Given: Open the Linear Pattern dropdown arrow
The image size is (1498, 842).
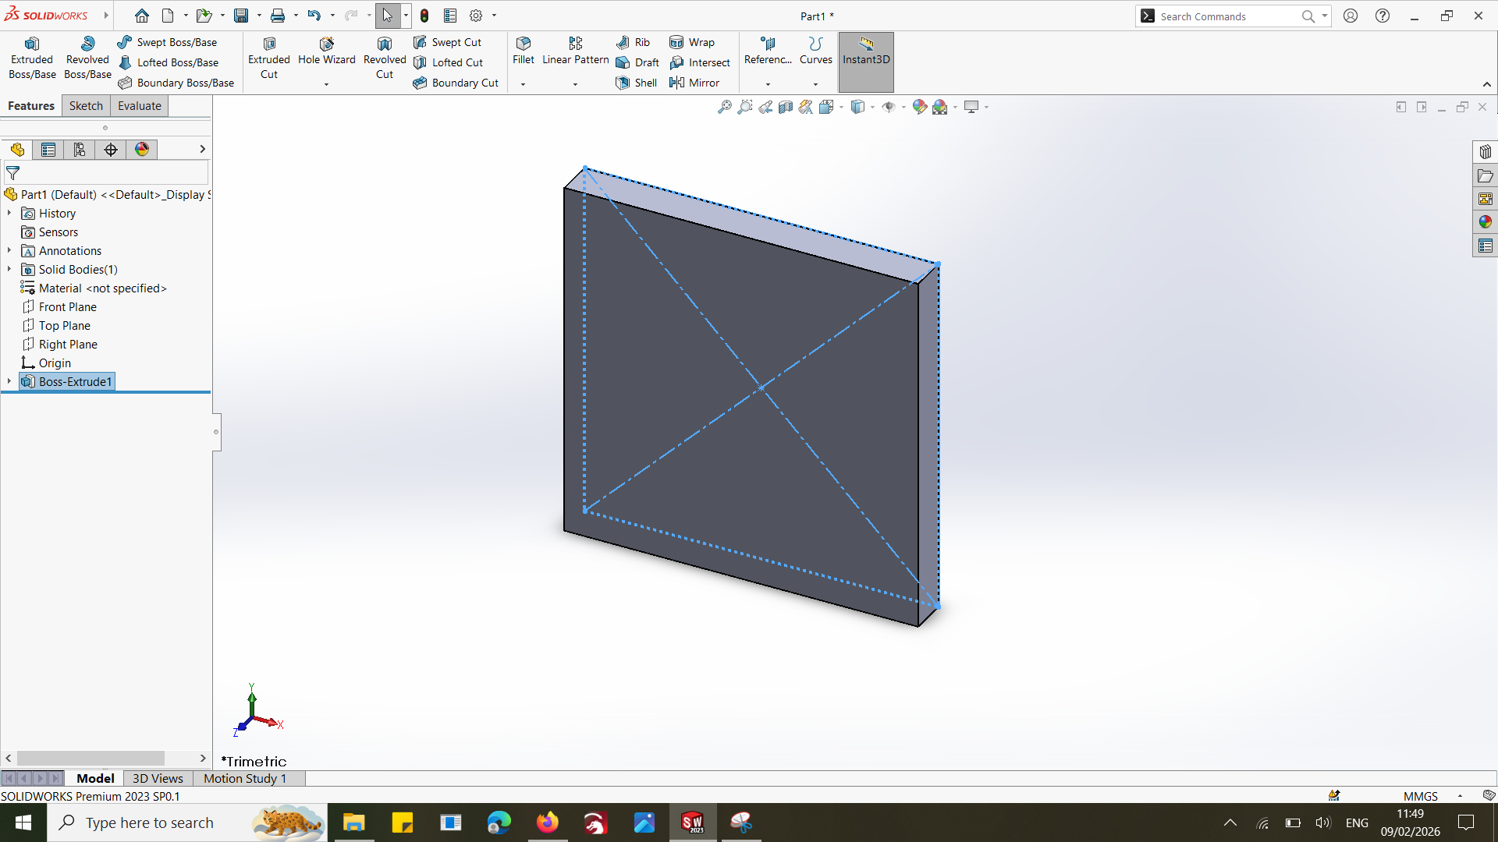Looking at the screenshot, I should pyautogui.click(x=575, y=84).
